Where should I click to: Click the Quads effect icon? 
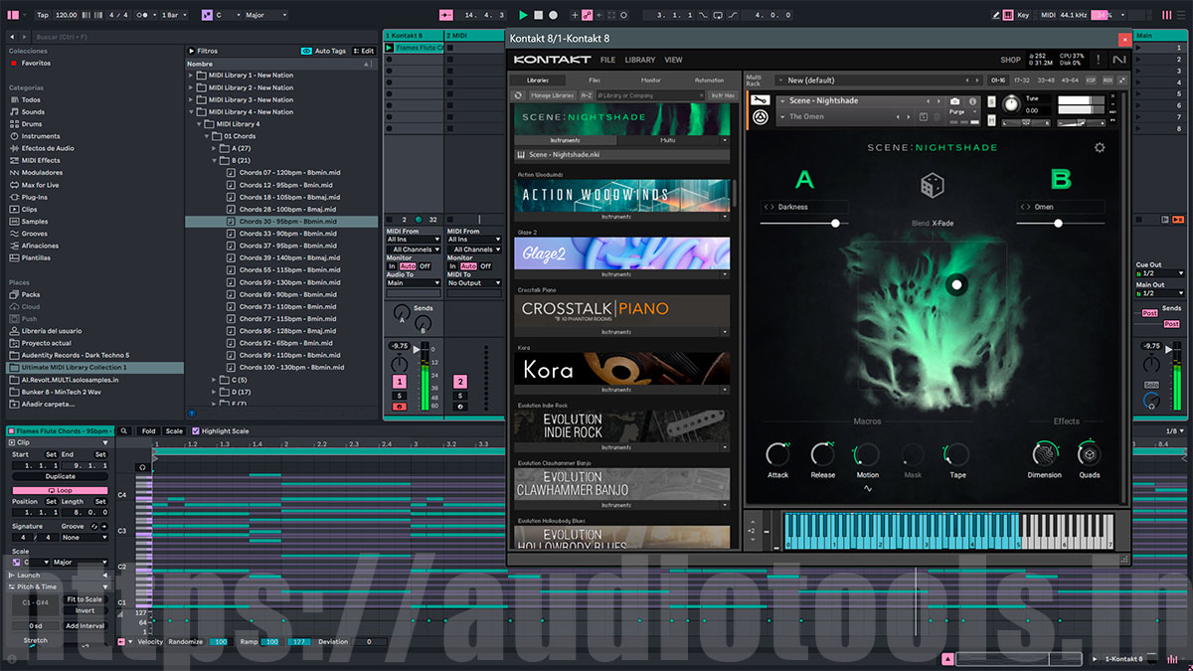(1090, 454)
